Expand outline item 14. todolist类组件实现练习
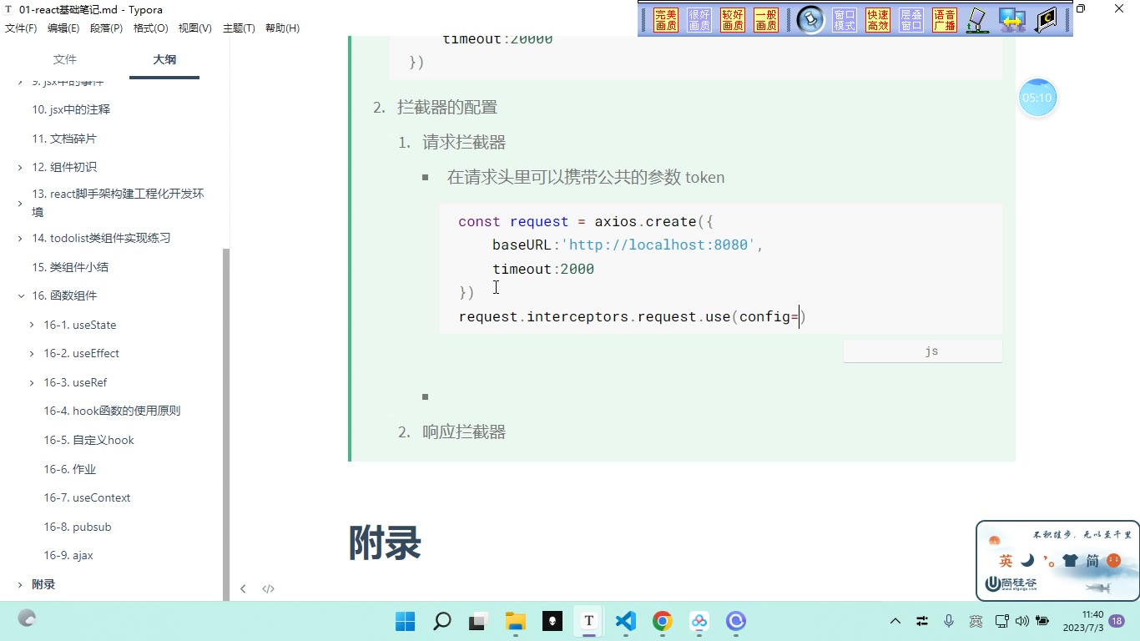 click(20, 239)
